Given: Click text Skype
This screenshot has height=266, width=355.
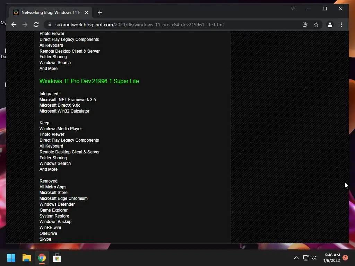Looking at the screenshot, I should point(45,239).
